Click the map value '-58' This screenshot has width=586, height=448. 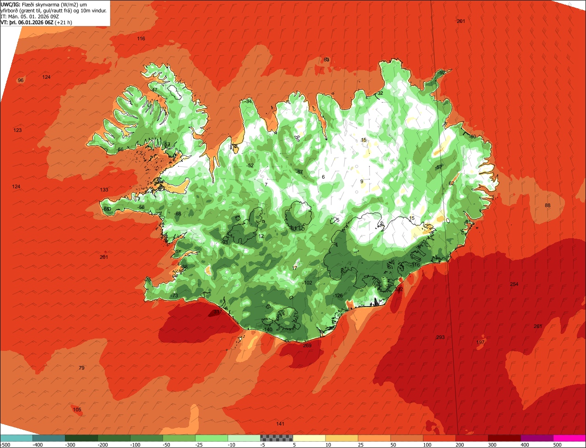click(141, 208)
